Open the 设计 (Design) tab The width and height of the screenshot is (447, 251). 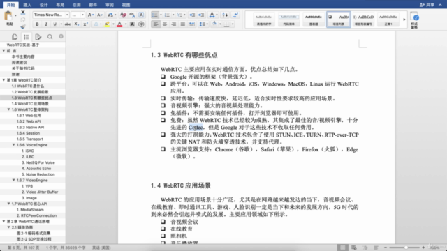pos(43,5)
